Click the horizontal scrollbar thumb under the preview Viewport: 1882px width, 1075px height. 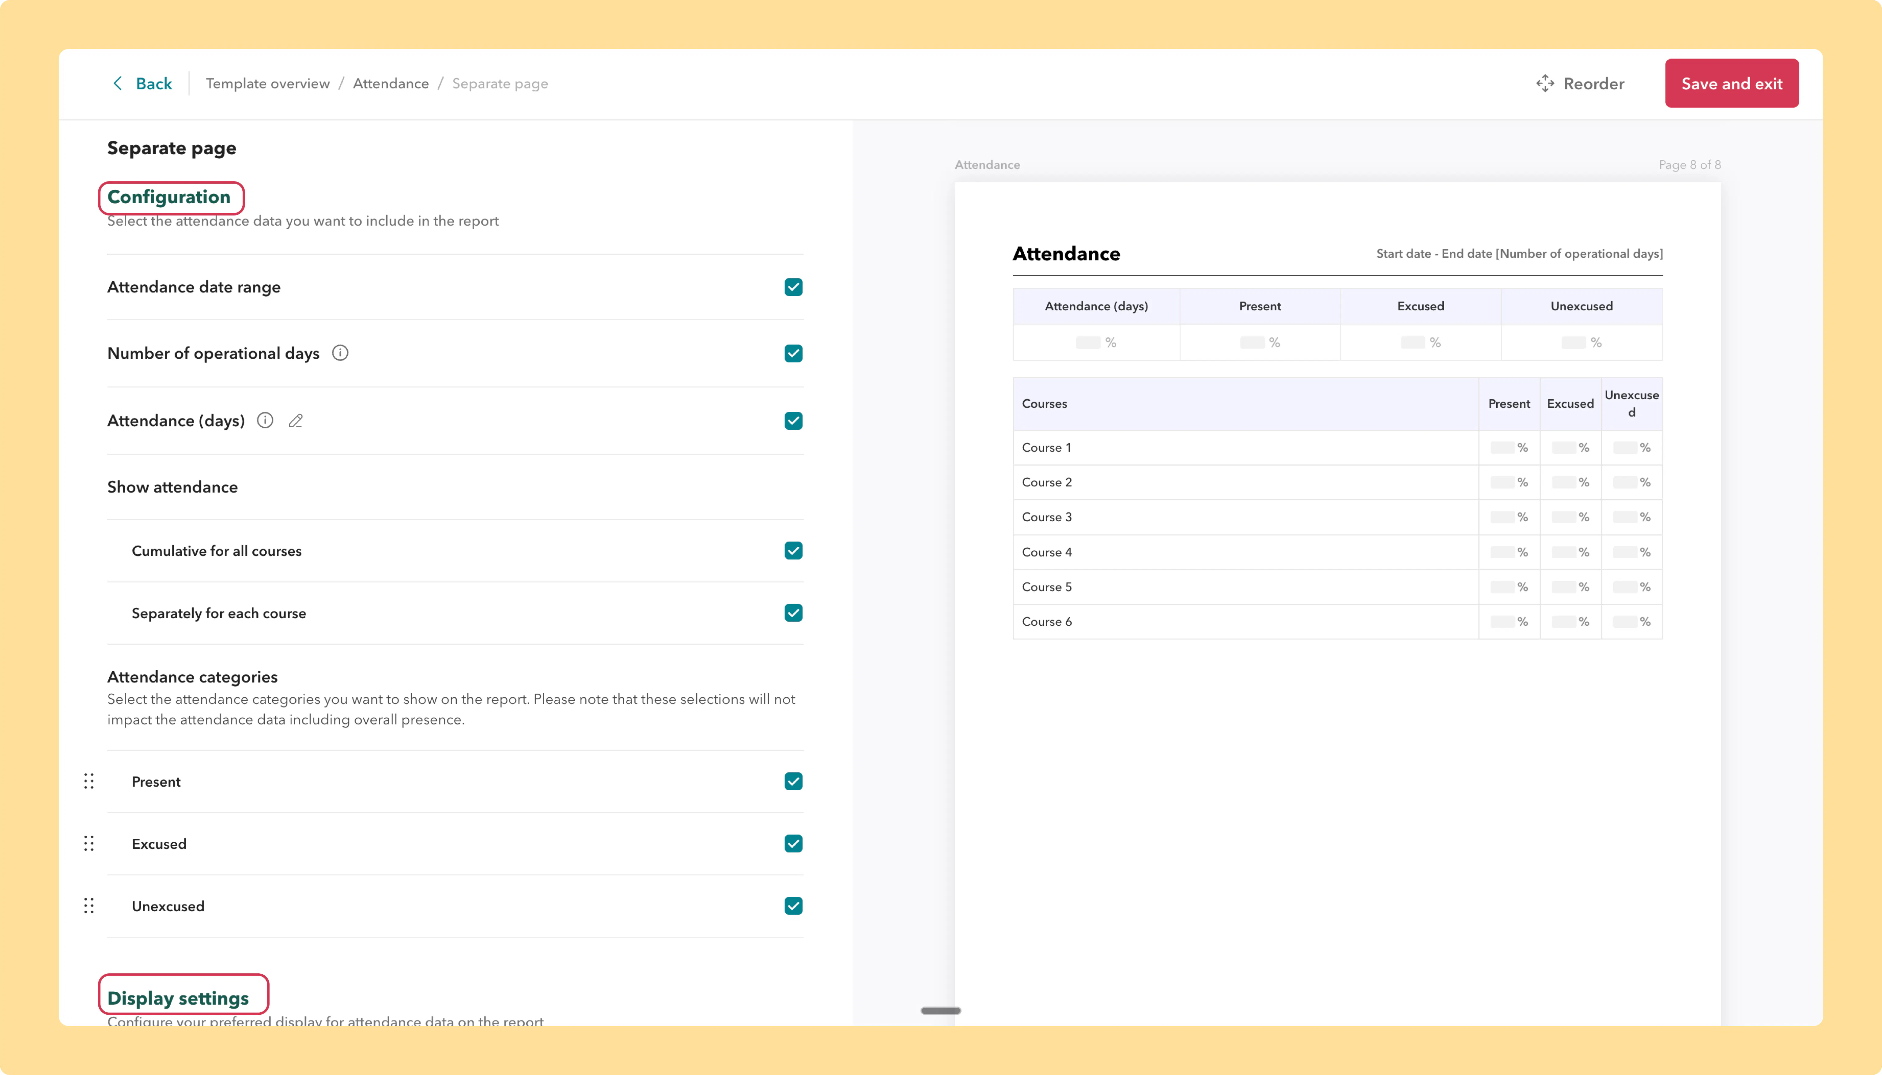(x=940, y=1010)
